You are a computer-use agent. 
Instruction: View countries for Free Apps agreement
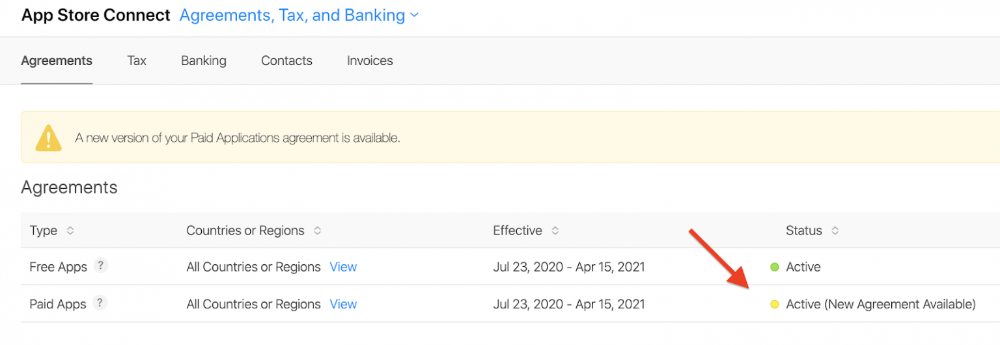pyautogui.click(x=343, y=267)
